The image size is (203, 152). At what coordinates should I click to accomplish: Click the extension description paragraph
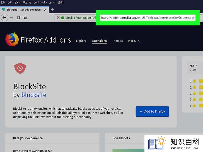[68, 113]
